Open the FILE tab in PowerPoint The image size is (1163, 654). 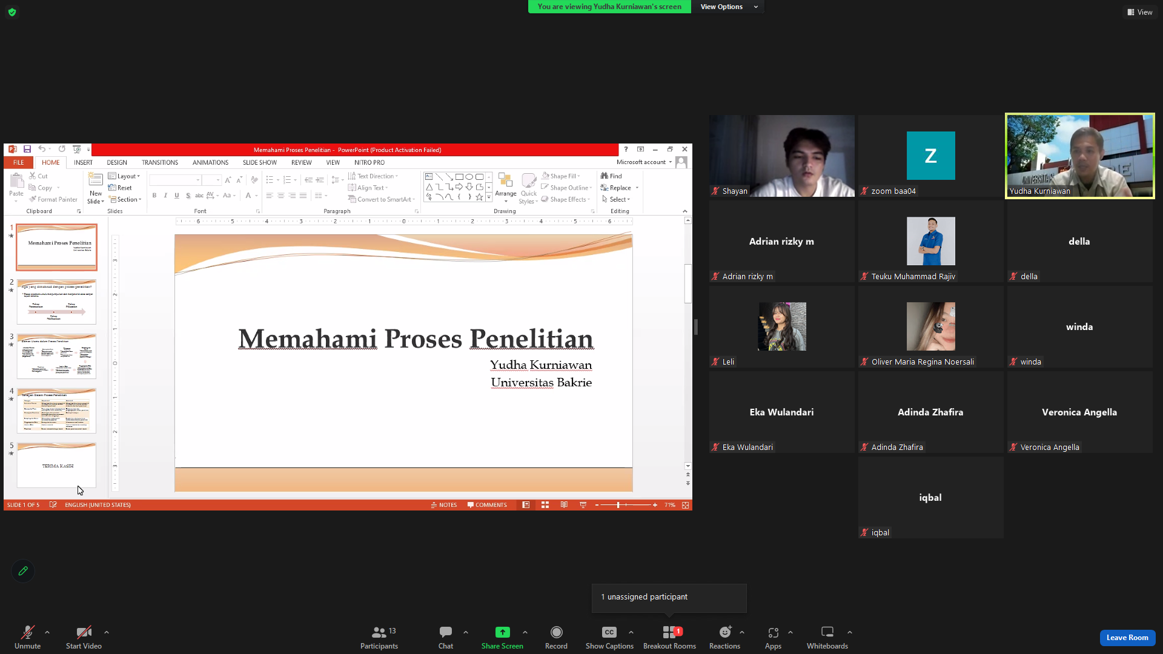click(19, 162)
